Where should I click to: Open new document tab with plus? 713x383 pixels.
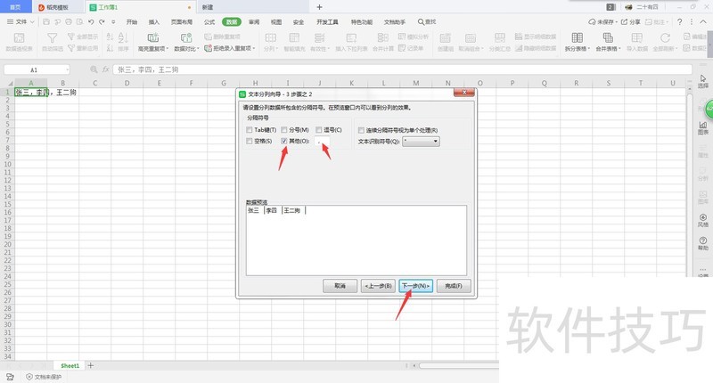tap(319, 7)
